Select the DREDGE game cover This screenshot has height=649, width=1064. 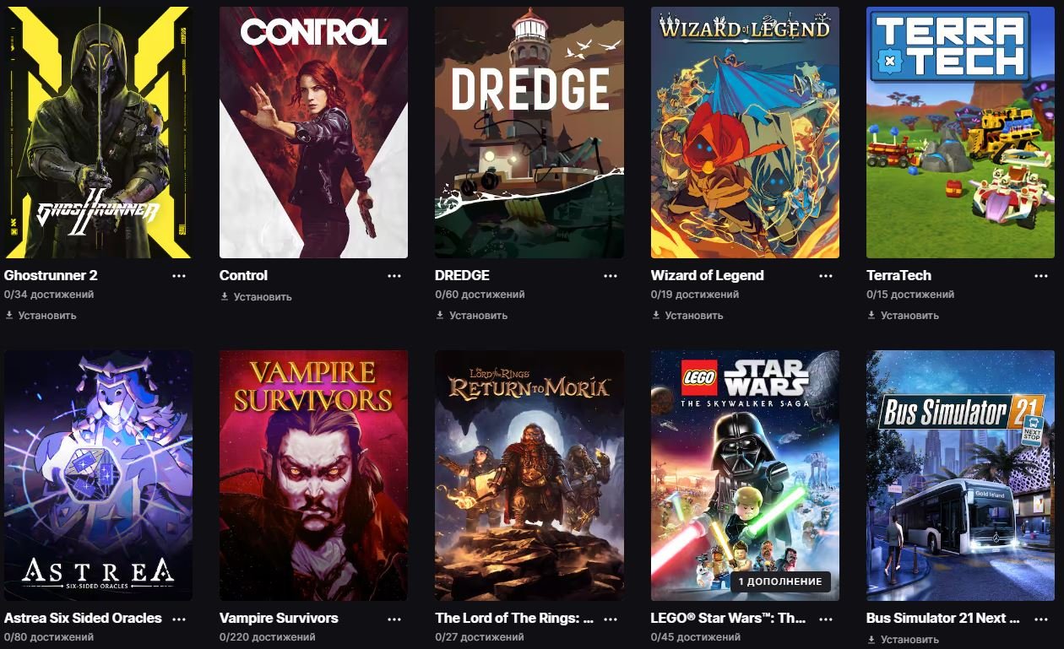coord(529,133)
